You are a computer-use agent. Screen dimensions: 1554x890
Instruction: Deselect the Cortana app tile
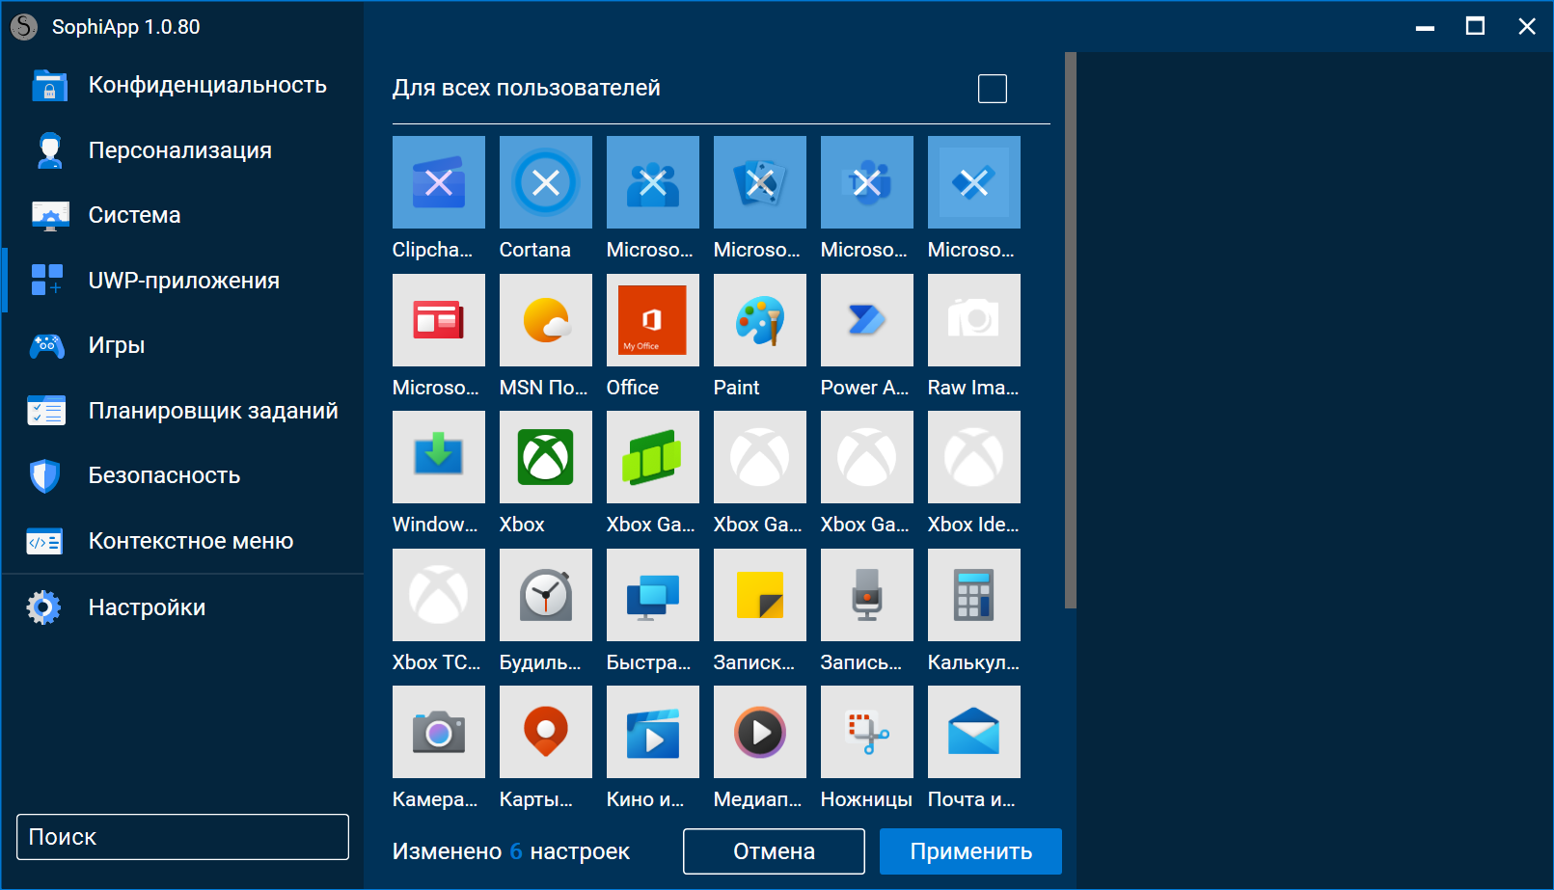pyautogui.click(x=546, y=182)
